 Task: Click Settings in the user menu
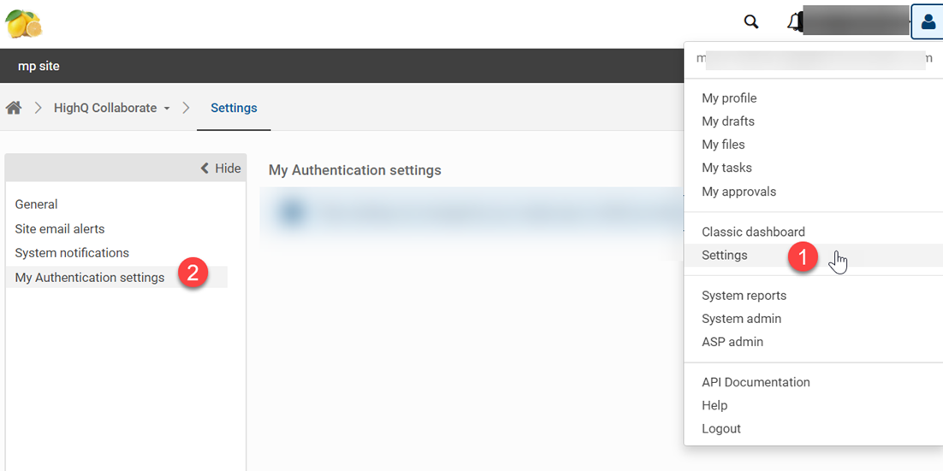click(x=725, y=256)
